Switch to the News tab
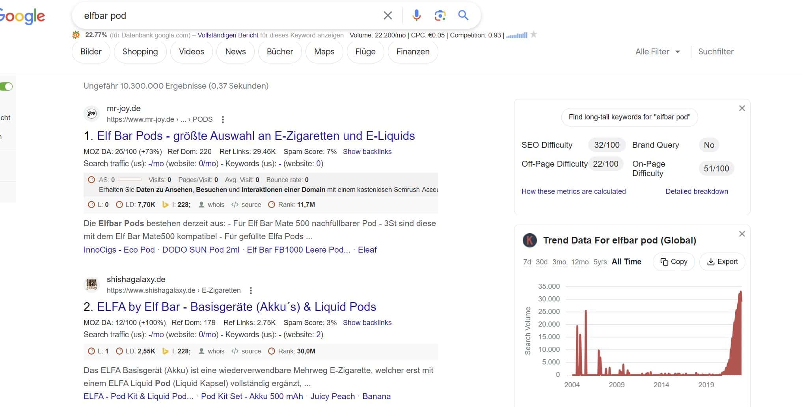This screenshot has width=803, height=407. [235, 52]
